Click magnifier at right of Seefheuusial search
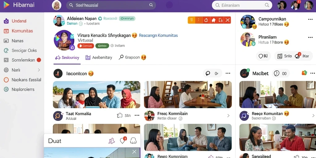The image size is (316, 158). [x=151, y=5]
